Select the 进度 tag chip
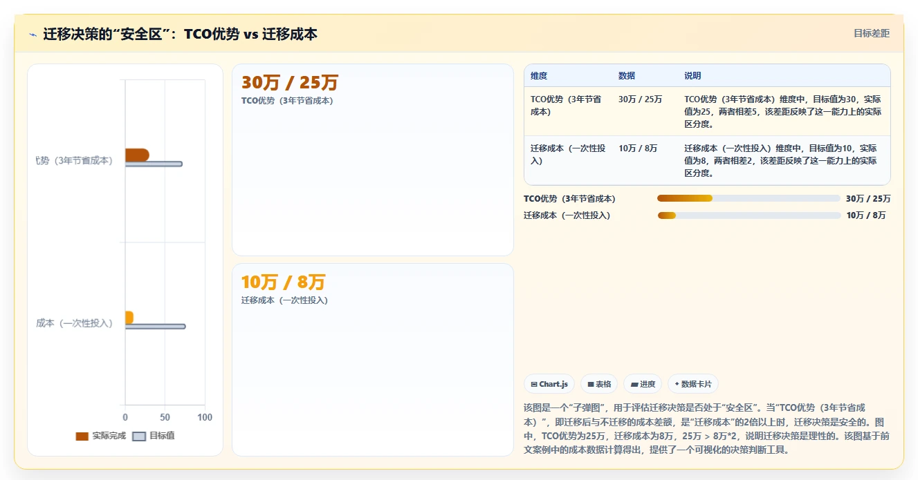918x480 pixels. [643, 384]
